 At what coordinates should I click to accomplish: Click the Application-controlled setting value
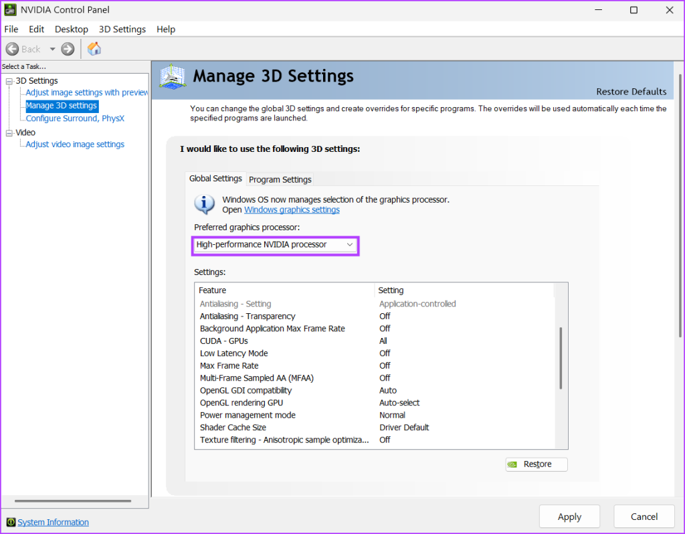pos(417,304)
